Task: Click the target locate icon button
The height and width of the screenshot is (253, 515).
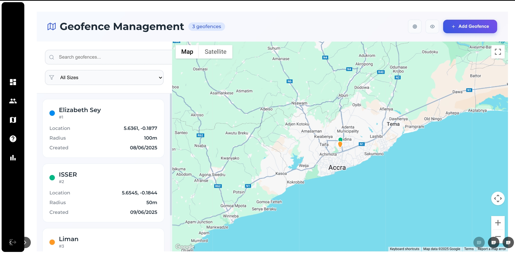Action: 415,26
